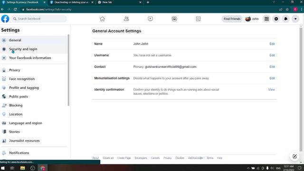This screenshot has height=171, width=304.
Task: Click the settings sidebar scrollbar
Action: pyautogui.click(x=68, y=70)
